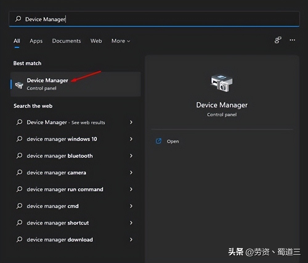Open search options via top-right filter icon

(x=278, y=40)
